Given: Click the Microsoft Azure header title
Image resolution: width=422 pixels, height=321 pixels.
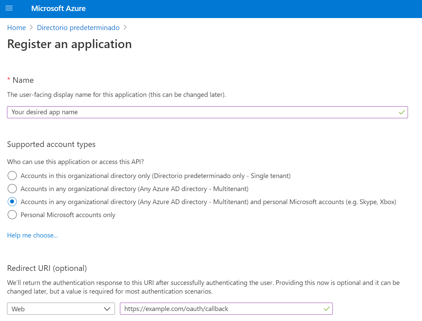Looking at the screenshot, I should click(58, 8).
